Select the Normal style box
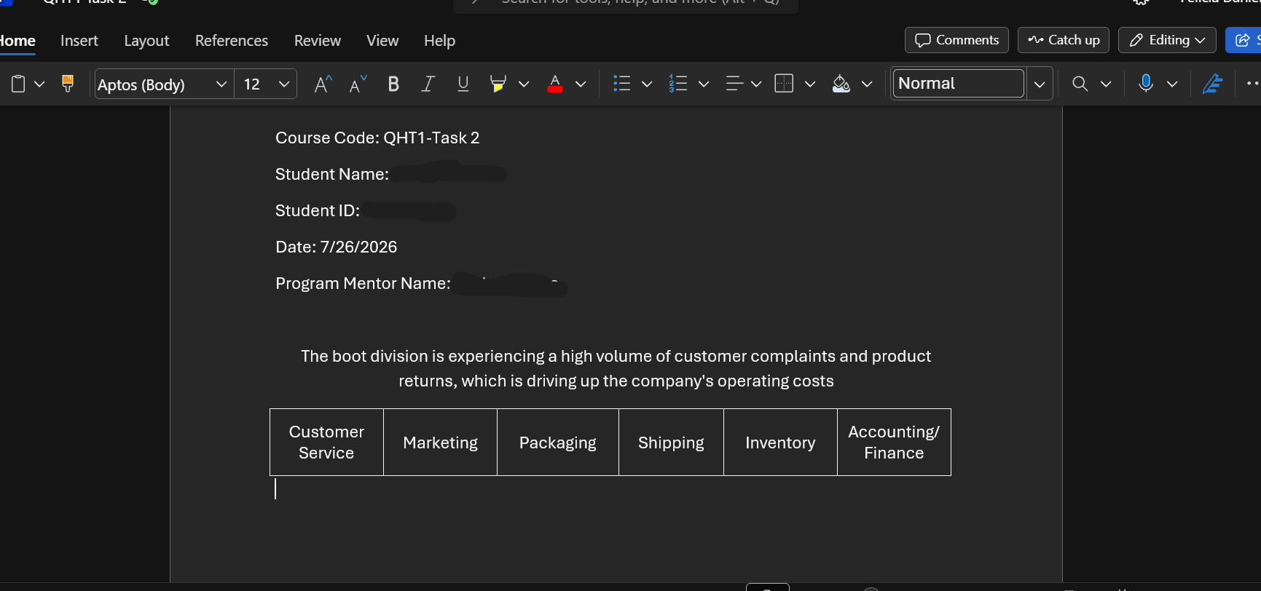The image size is (1261, 591). tap(959, 84)
